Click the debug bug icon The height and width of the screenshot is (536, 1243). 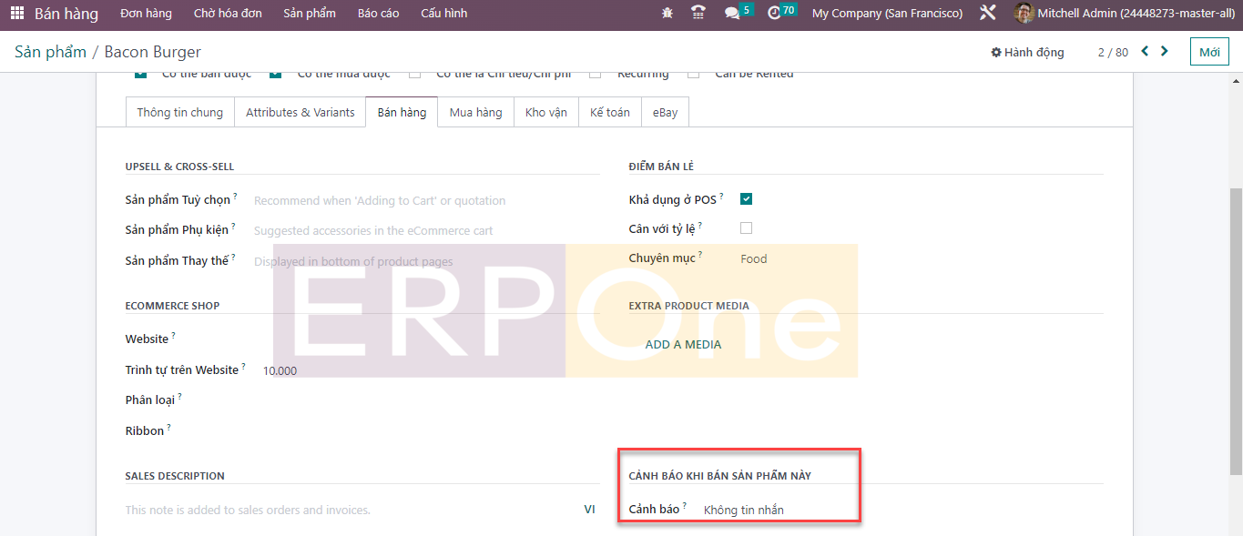[x=667, y=14]
